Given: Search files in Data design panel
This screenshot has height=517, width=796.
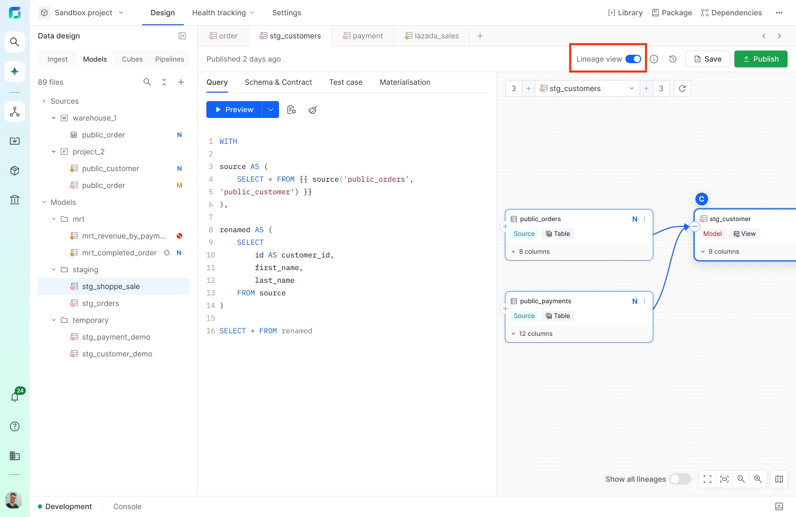Looking at the screenshot, I should click(x=147, y=82).
